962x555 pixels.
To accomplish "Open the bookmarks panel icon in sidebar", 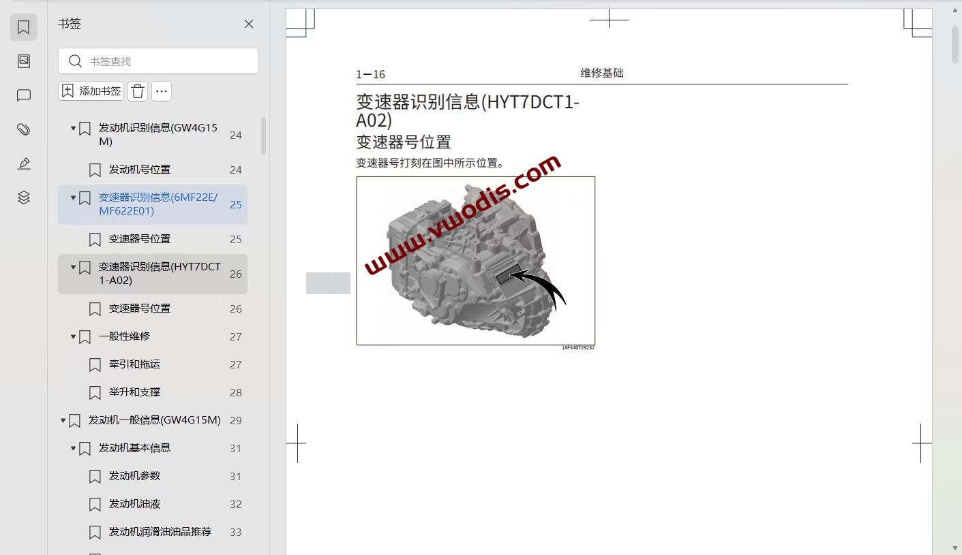I will (x=24, y=27).
